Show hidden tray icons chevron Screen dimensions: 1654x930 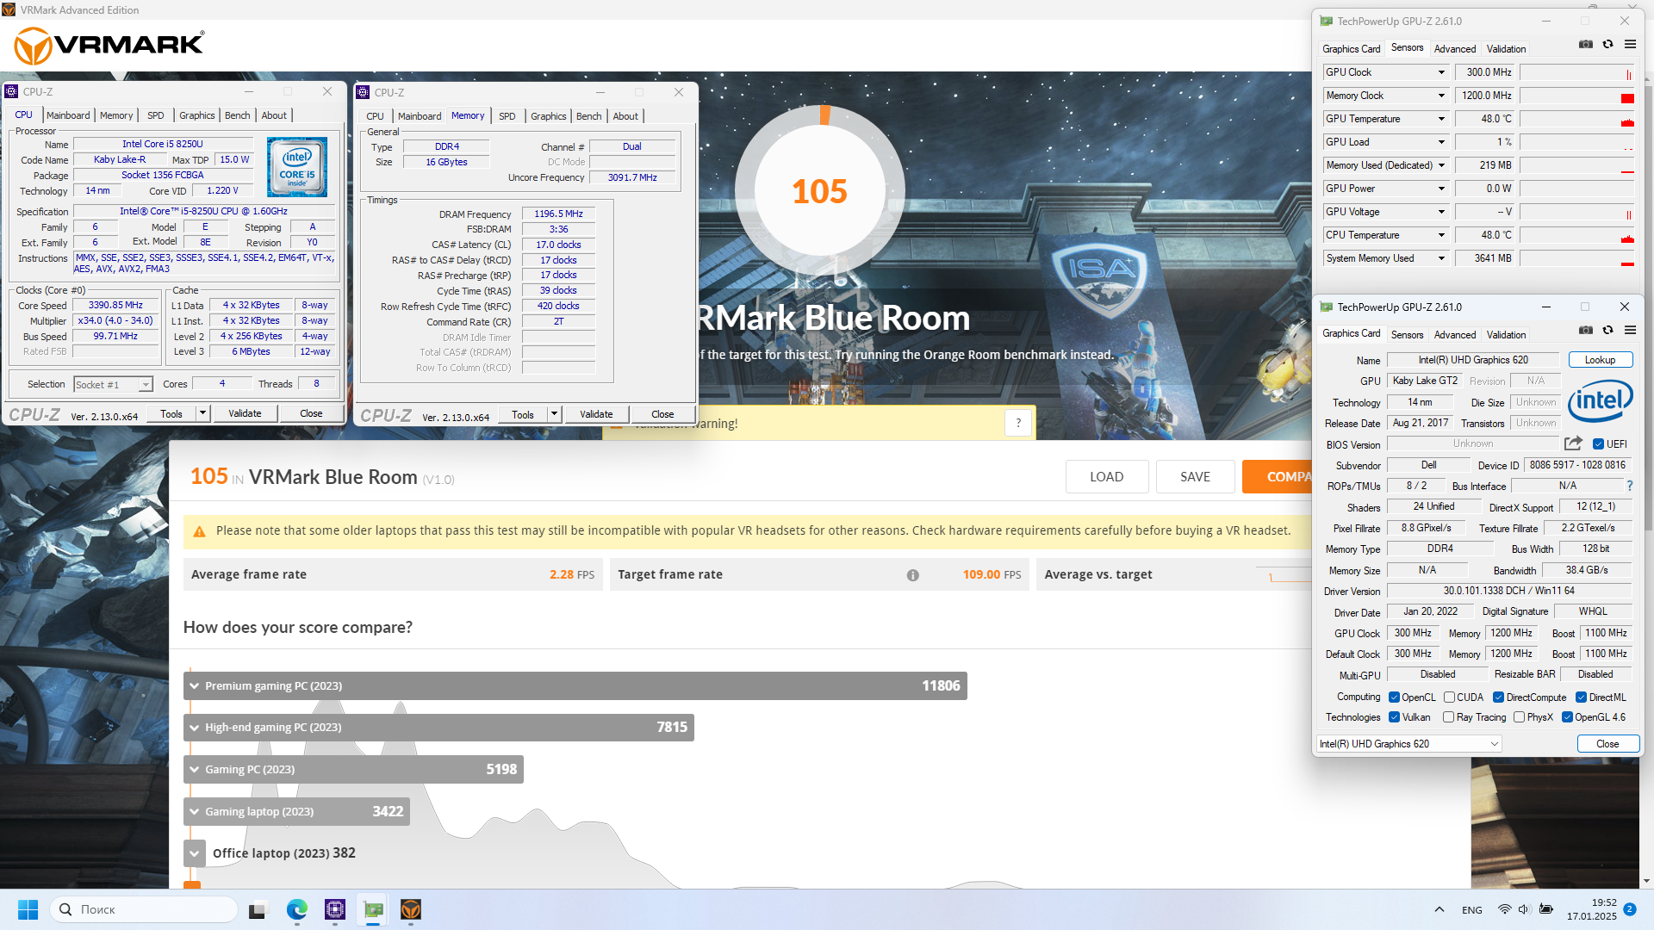click(1439, 909)
